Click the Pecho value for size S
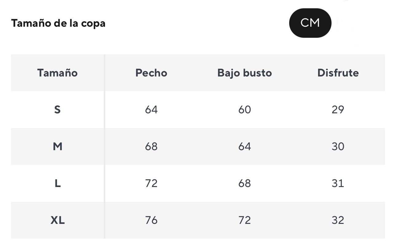Viewport: 396px width, 242px height. [151, 110]
